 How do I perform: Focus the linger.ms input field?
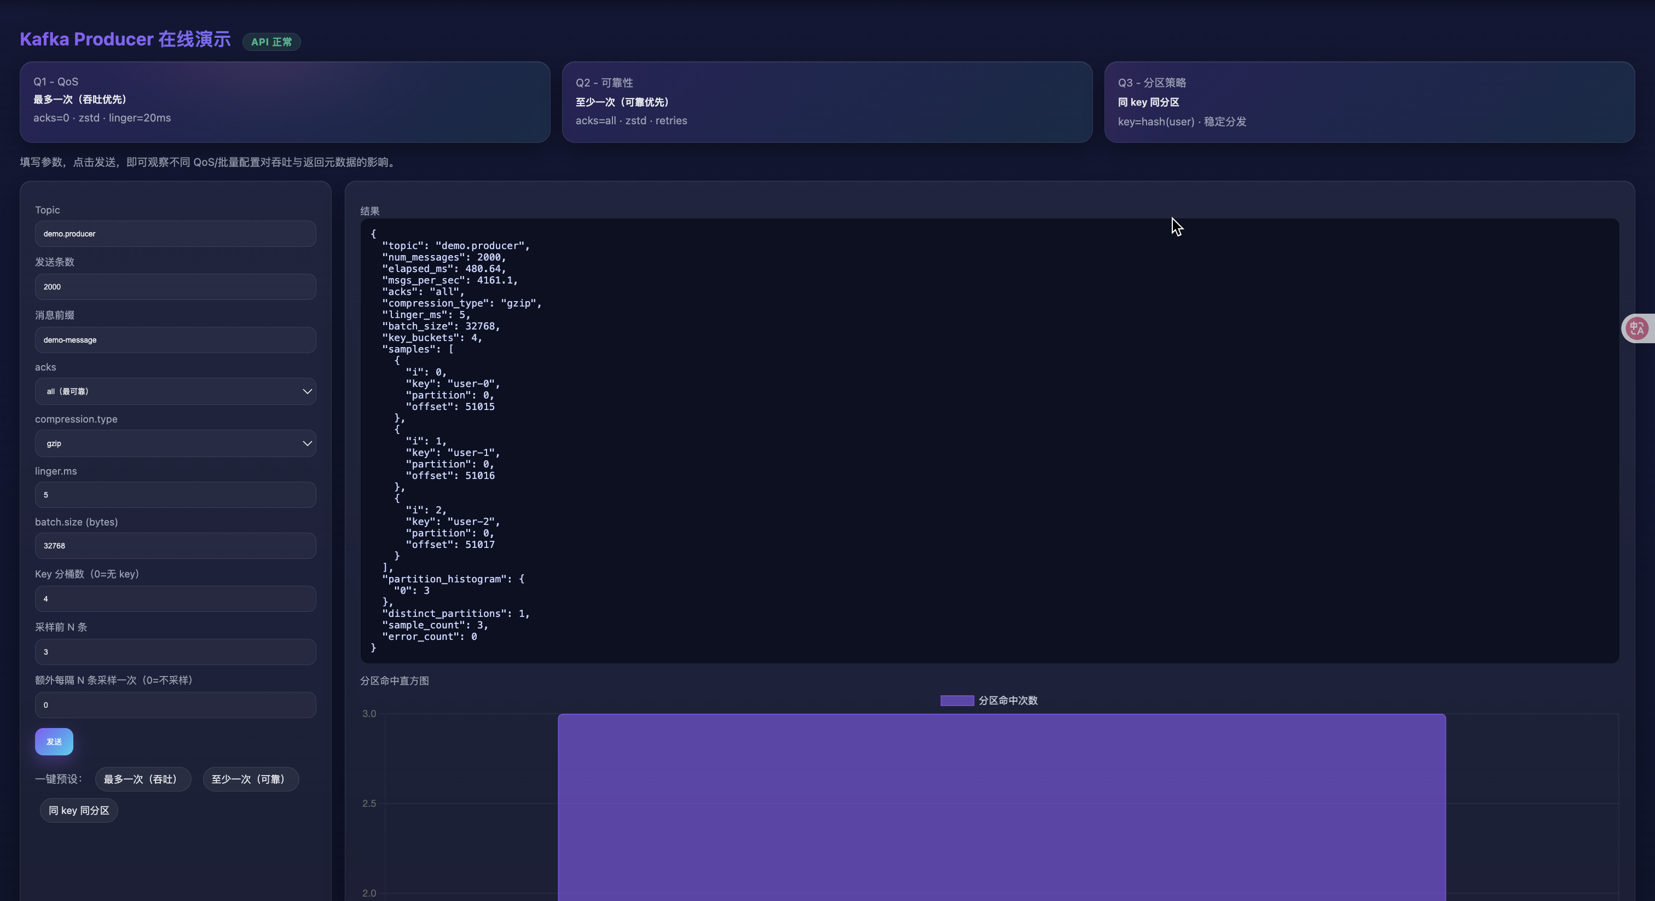click(175, 495)
